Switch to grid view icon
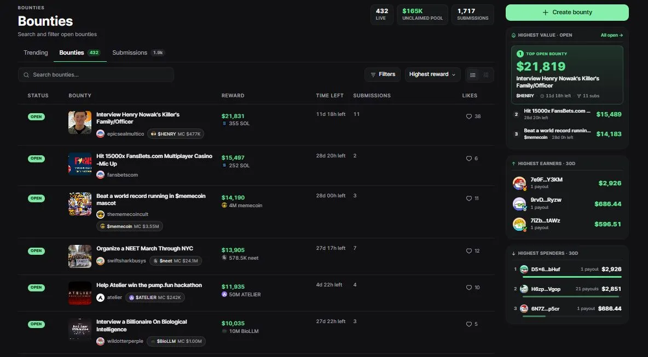Screen dimensions: 648x357 pyautogui.click(x=486, y=75)
